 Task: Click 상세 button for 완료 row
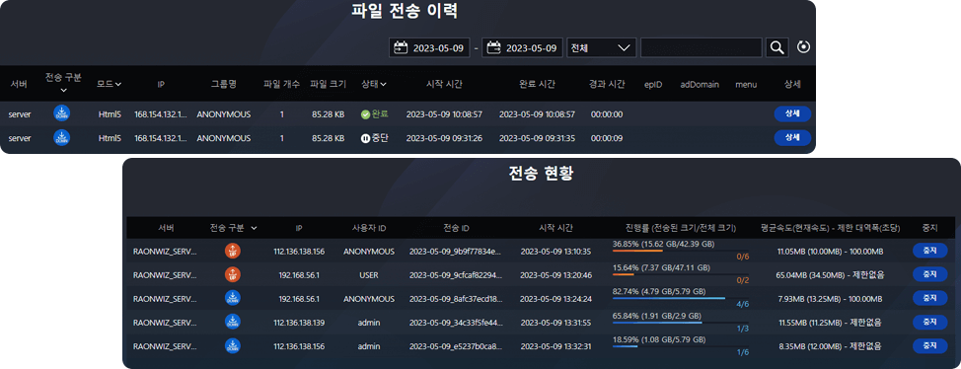(x=792, y=113)
